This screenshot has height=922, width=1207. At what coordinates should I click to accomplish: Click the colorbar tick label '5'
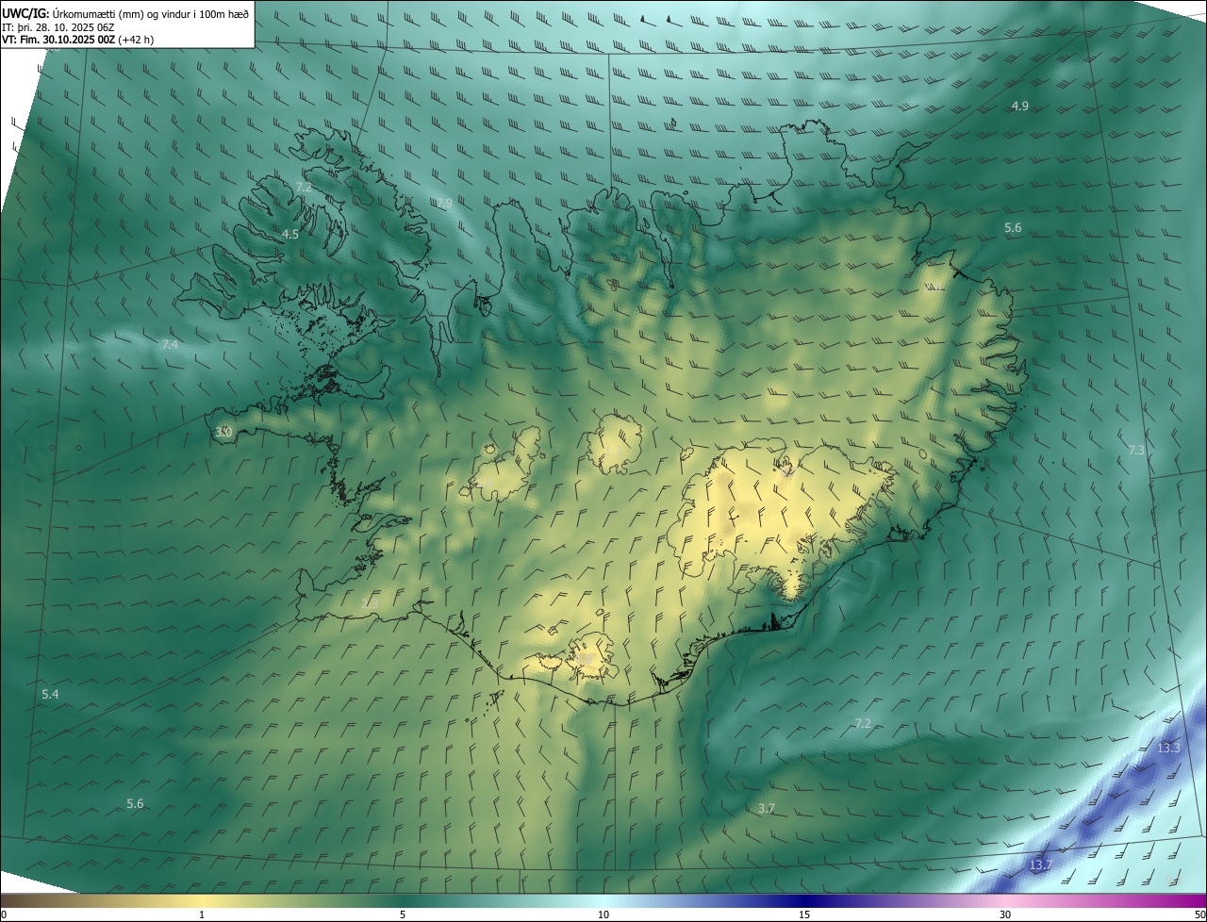click(403, 914)
